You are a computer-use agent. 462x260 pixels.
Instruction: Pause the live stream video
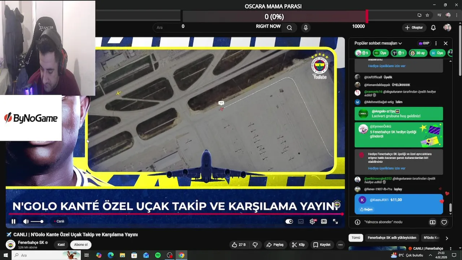(13, 221)
